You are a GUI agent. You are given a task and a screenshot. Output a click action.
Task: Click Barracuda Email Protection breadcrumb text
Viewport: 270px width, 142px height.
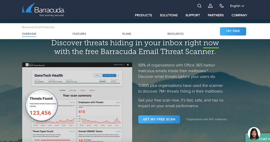click(38, 27)
